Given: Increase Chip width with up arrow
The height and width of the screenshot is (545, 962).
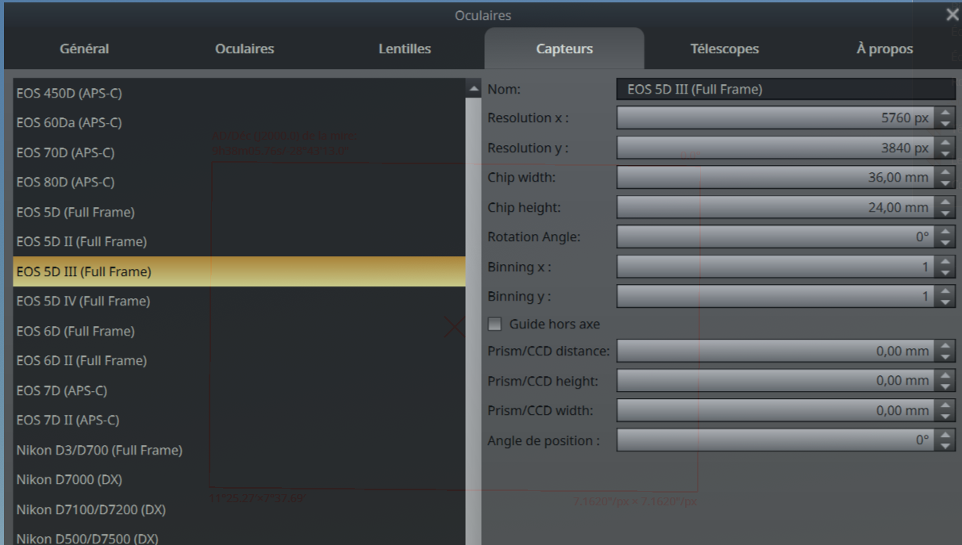Looking at the screenshot, I should point(945,172).
